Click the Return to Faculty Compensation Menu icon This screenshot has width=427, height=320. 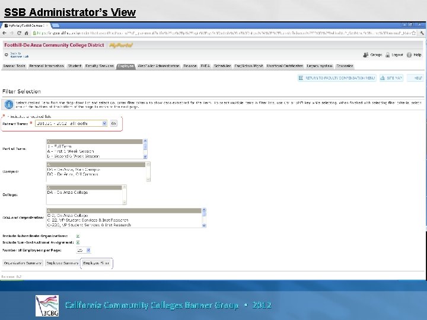tap(301, 78)
